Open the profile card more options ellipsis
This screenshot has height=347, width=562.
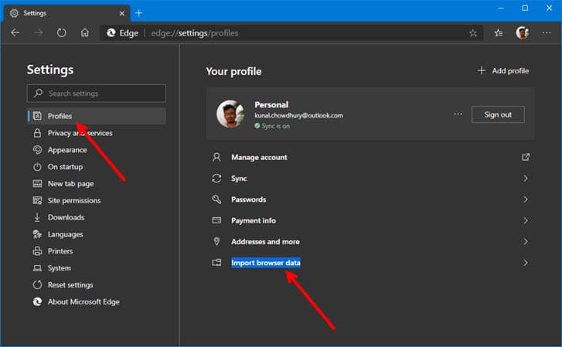[x=458, y=114]
